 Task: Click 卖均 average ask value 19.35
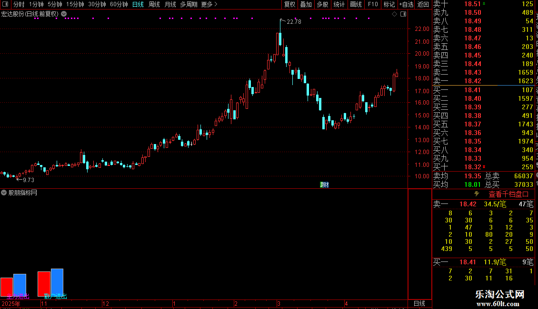tap(472, 176)
